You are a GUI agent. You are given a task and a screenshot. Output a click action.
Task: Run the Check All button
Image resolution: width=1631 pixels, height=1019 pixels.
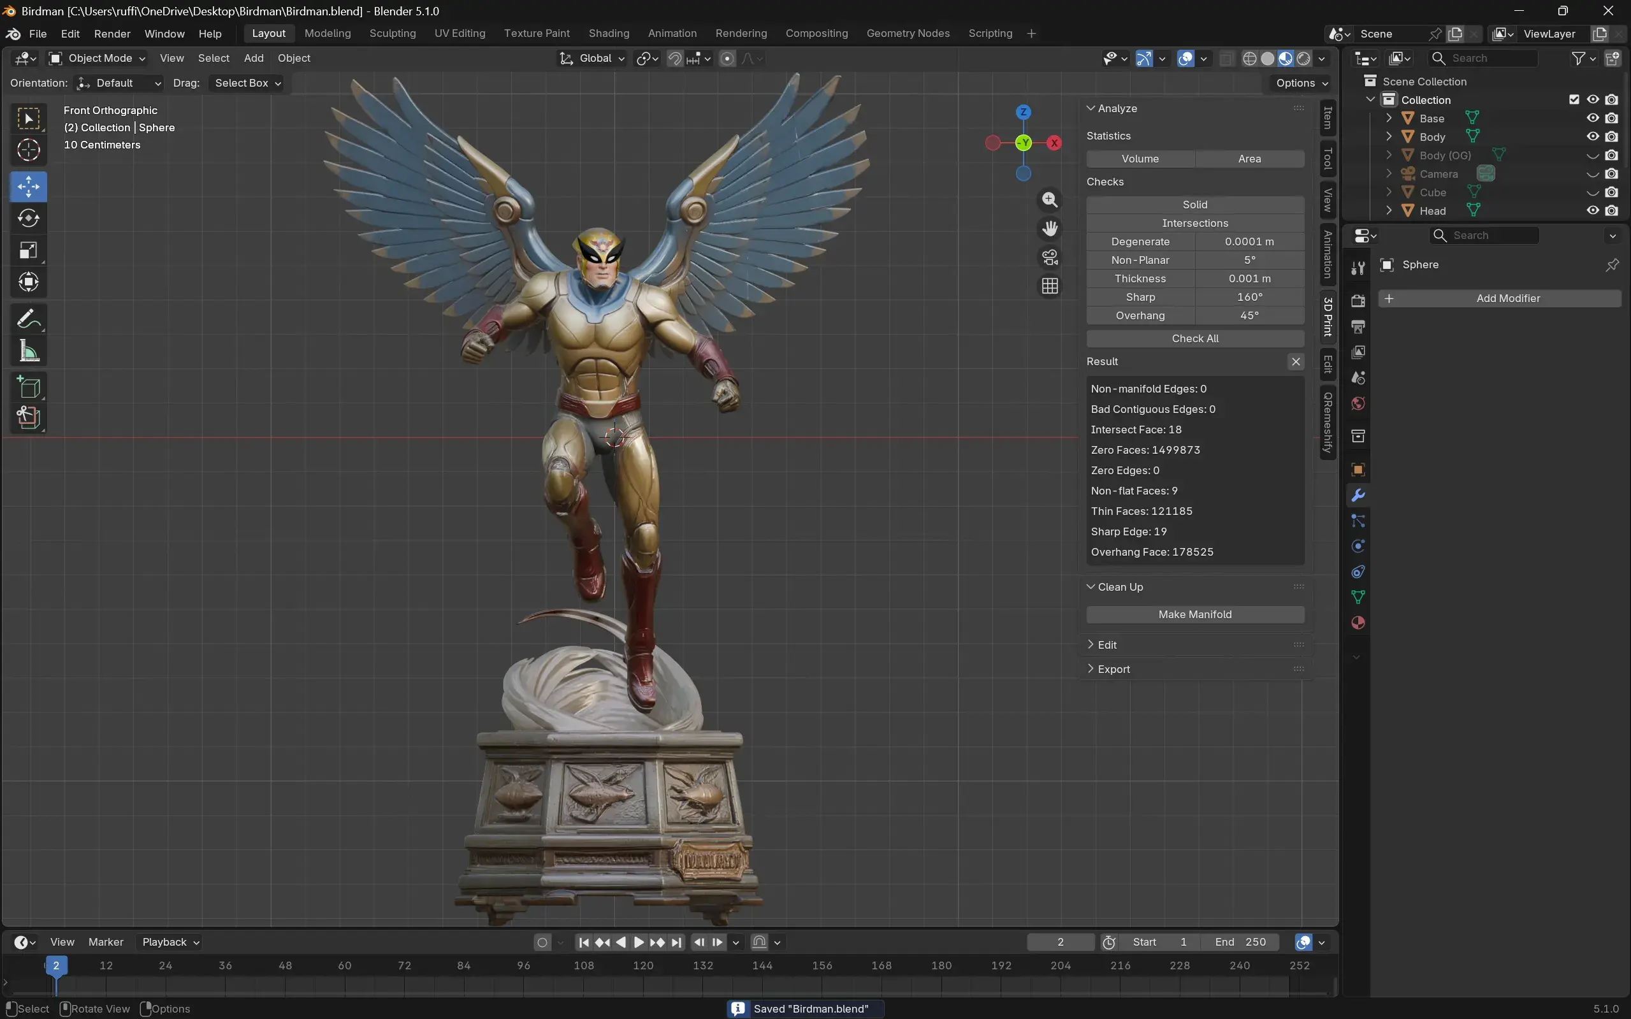coord(1195,338)
